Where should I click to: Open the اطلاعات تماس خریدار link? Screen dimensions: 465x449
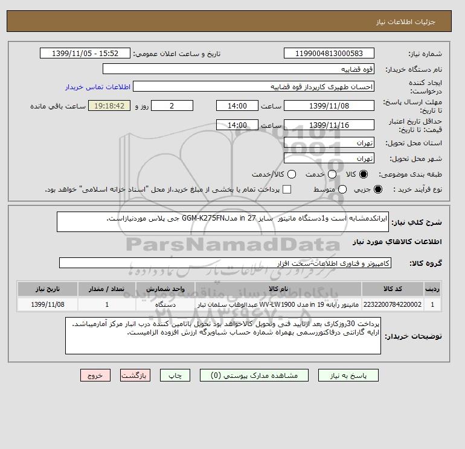pos(98,87)
